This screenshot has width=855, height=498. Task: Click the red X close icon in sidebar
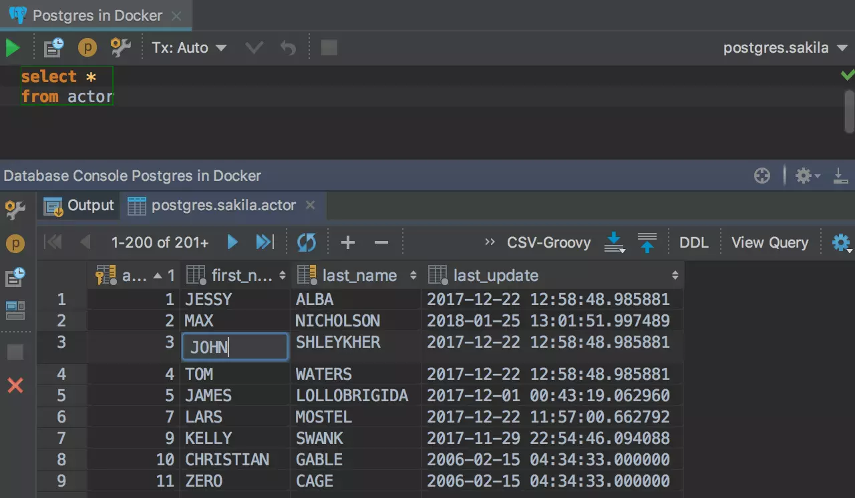15,385
